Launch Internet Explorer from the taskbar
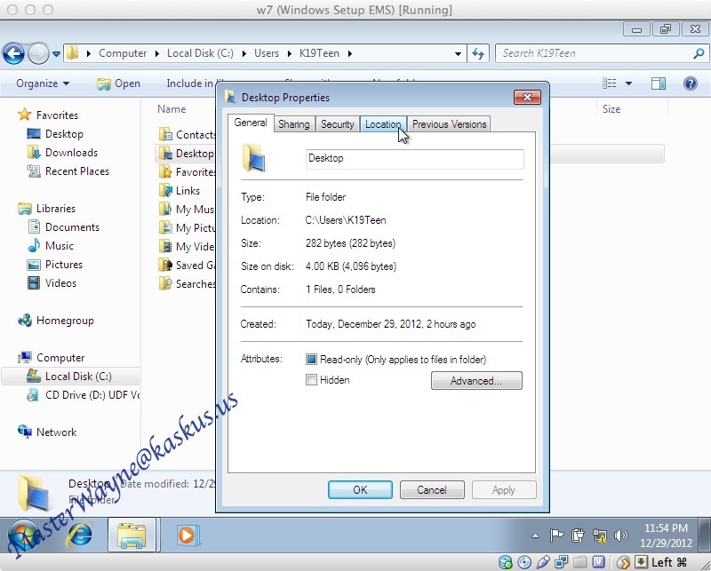Viewport: 711px width, 571px height. 80,535
